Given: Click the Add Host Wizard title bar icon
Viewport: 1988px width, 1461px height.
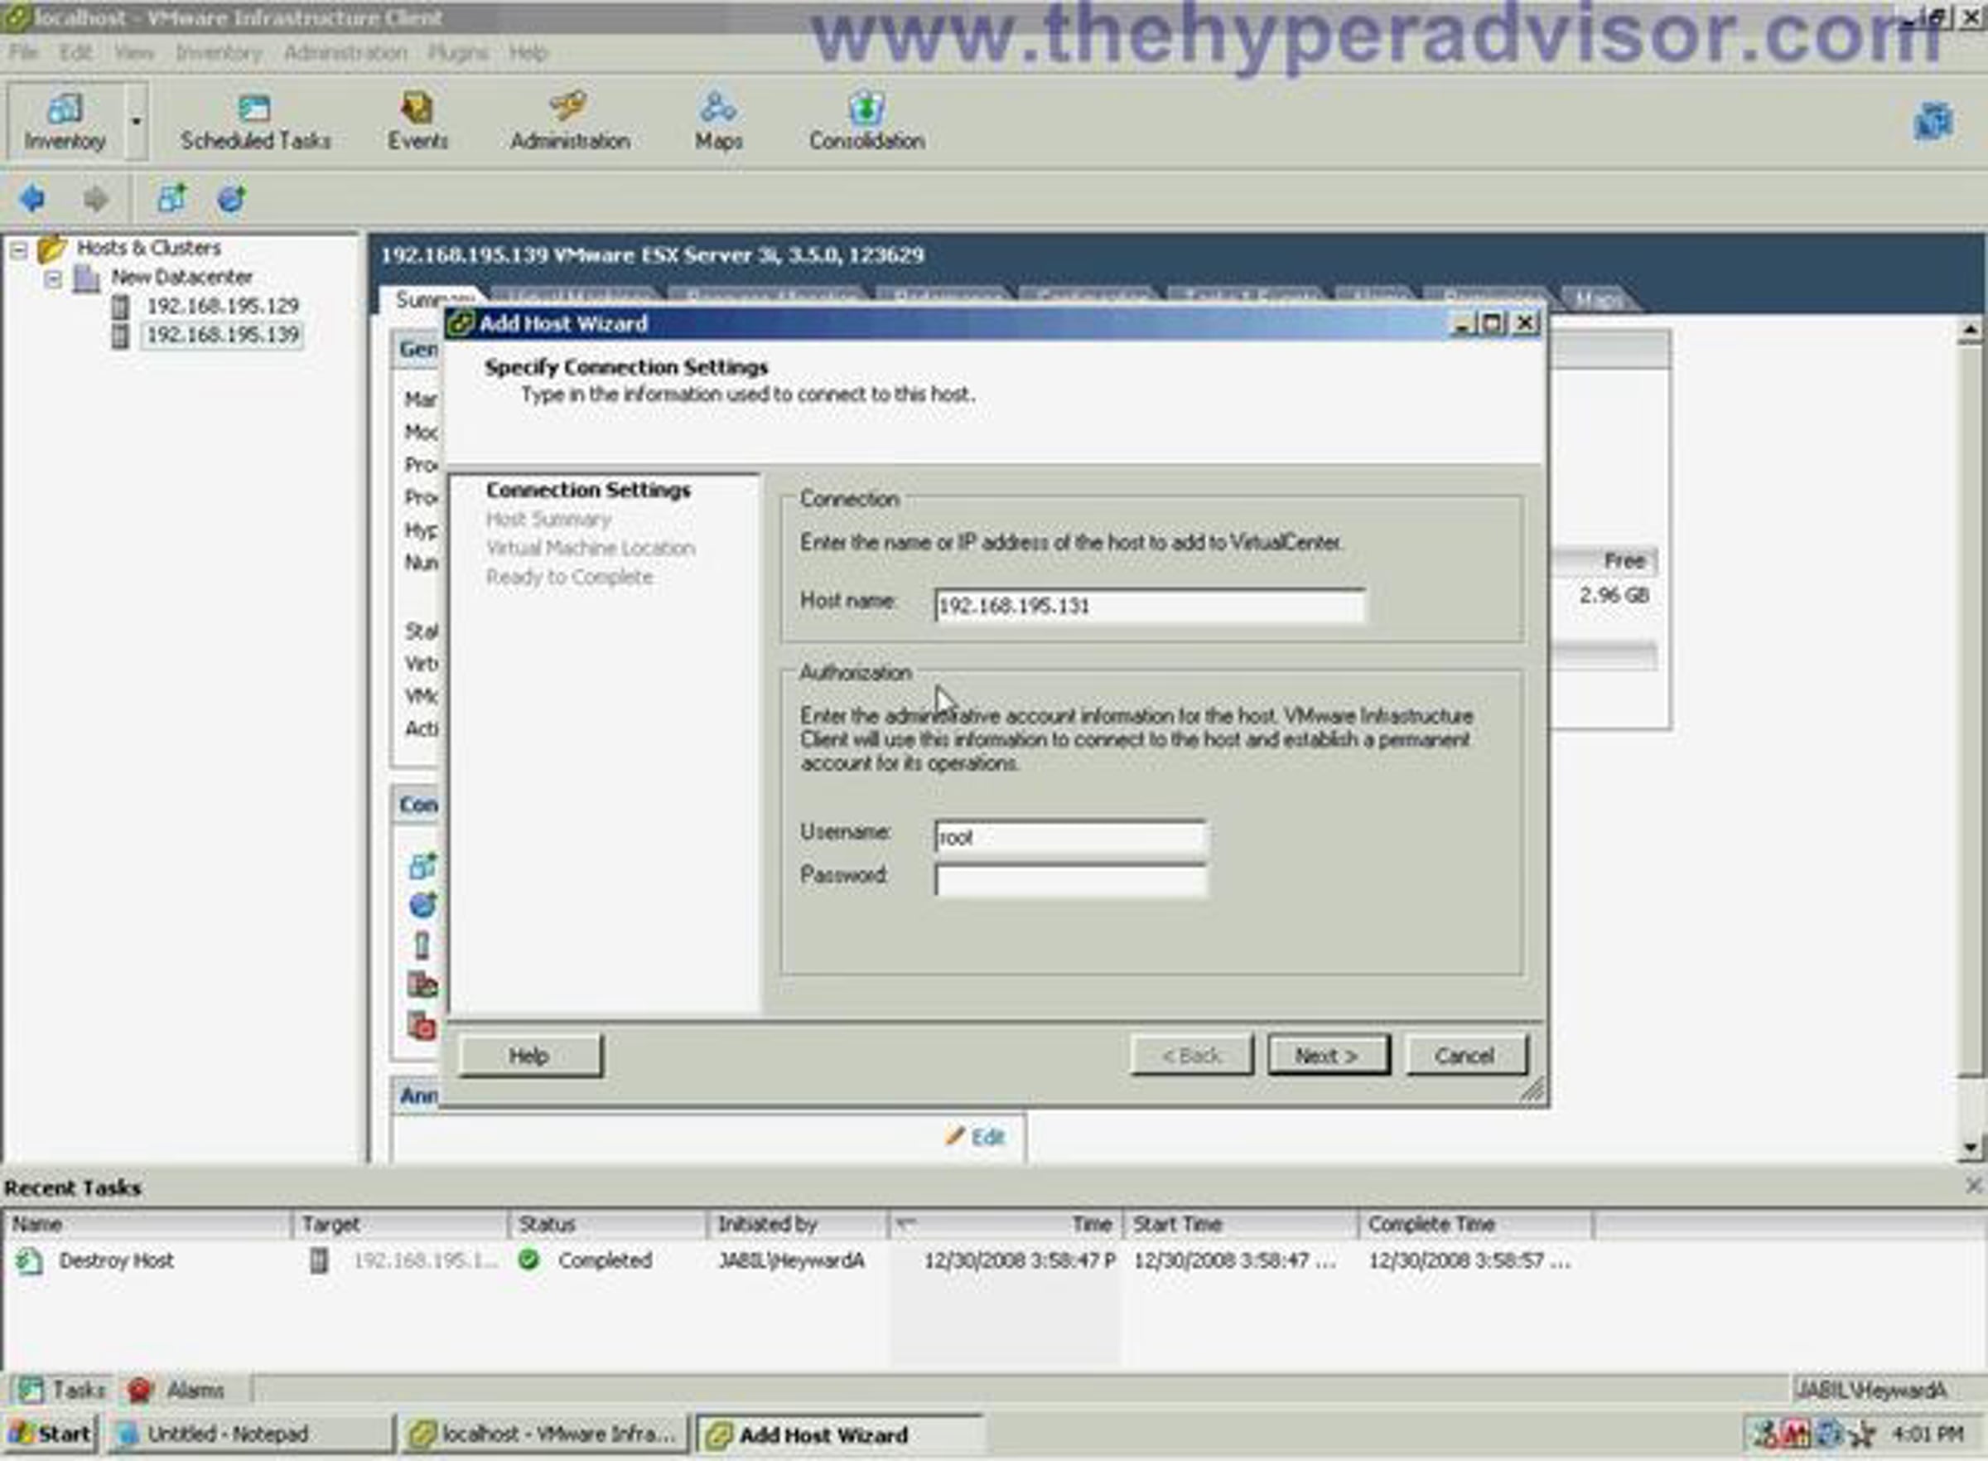Looking at the screenshot, I should pyautogui.click(x=460, y=324).
